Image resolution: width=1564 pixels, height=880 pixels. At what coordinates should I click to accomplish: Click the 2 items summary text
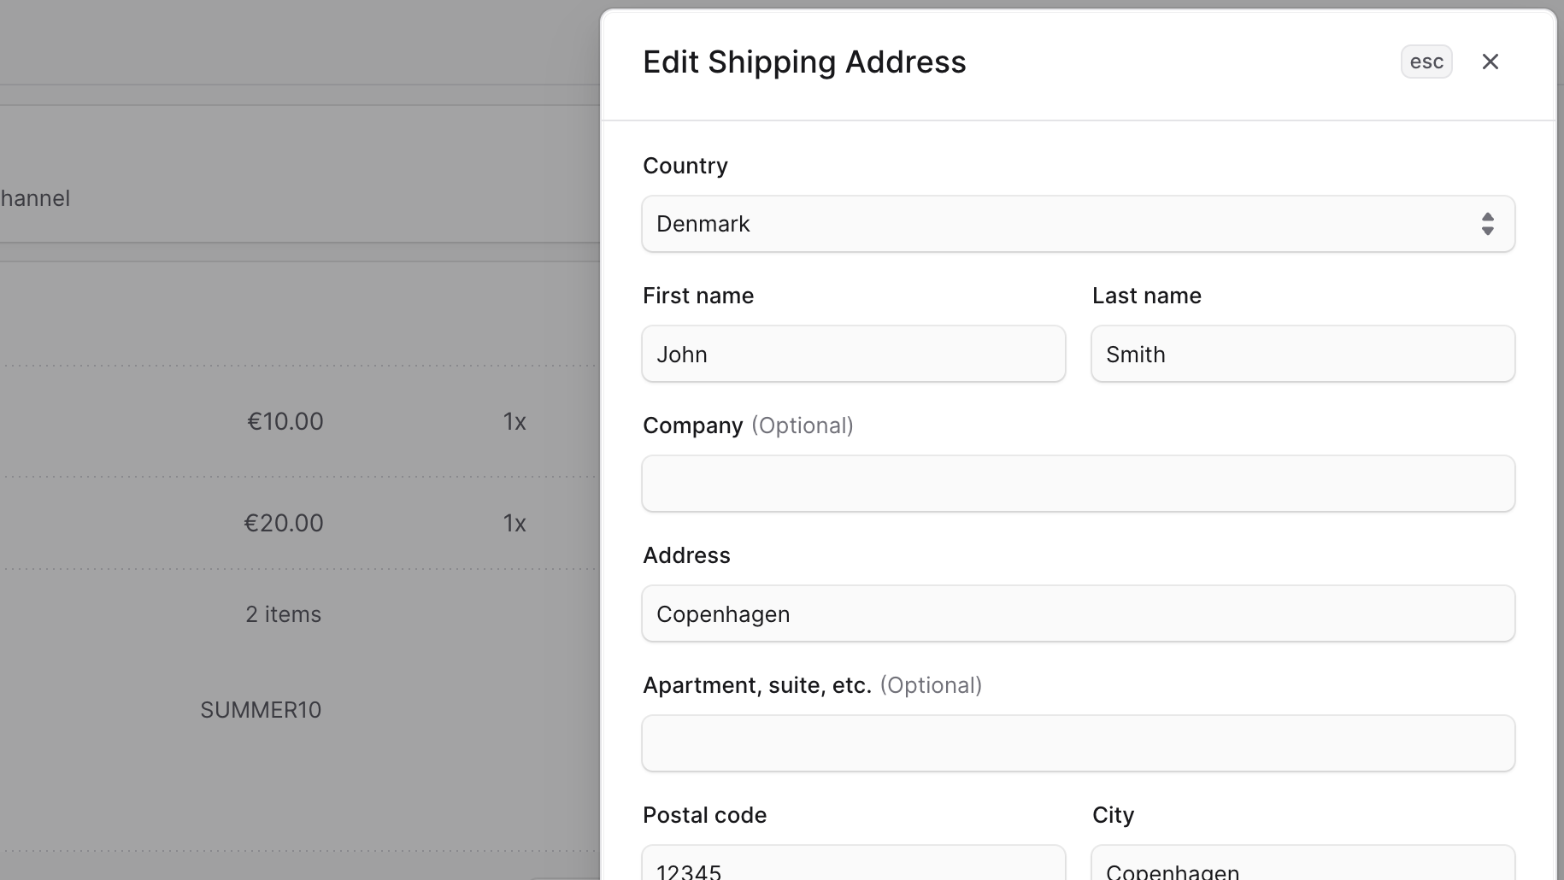[283, 613]
